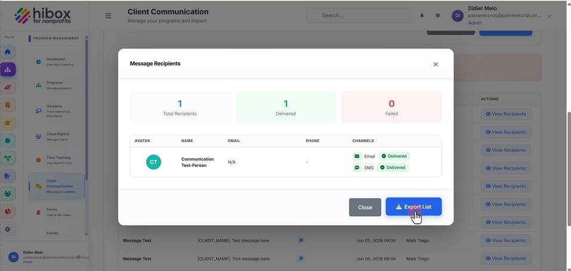Click the EMAIL column header
Image resolution: width=571 pixels, height=271 pixels.
(234, 141)
